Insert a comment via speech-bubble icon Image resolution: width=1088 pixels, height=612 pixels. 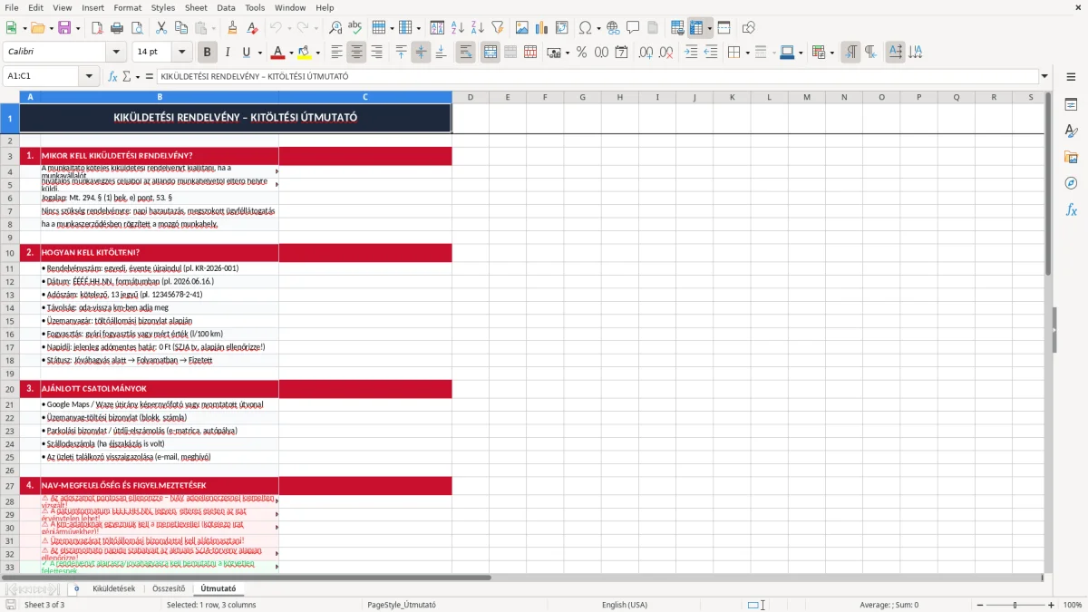pyautogui.click(x=633, y=28)
